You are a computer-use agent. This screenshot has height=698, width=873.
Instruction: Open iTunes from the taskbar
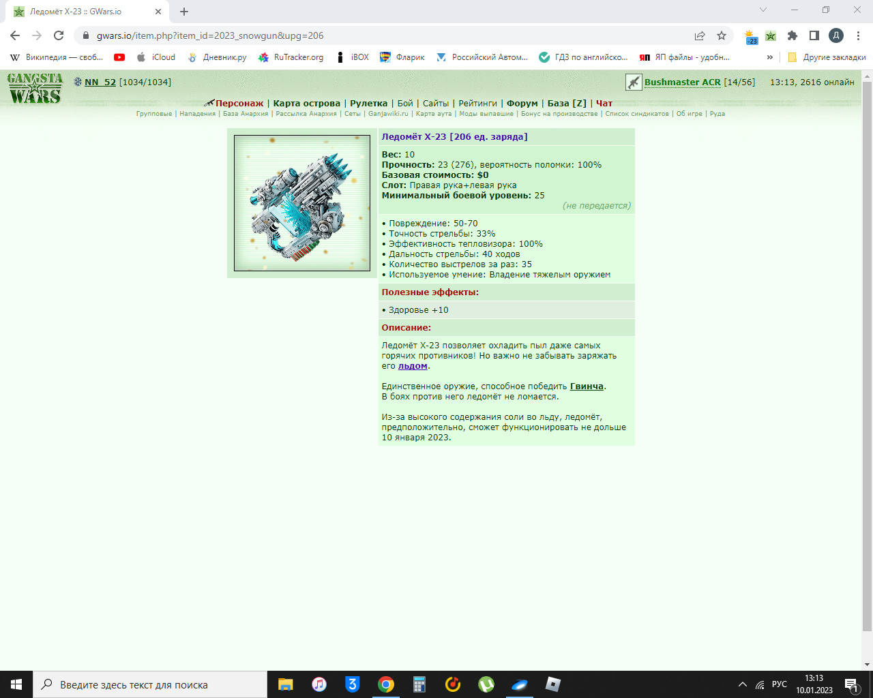319,684
